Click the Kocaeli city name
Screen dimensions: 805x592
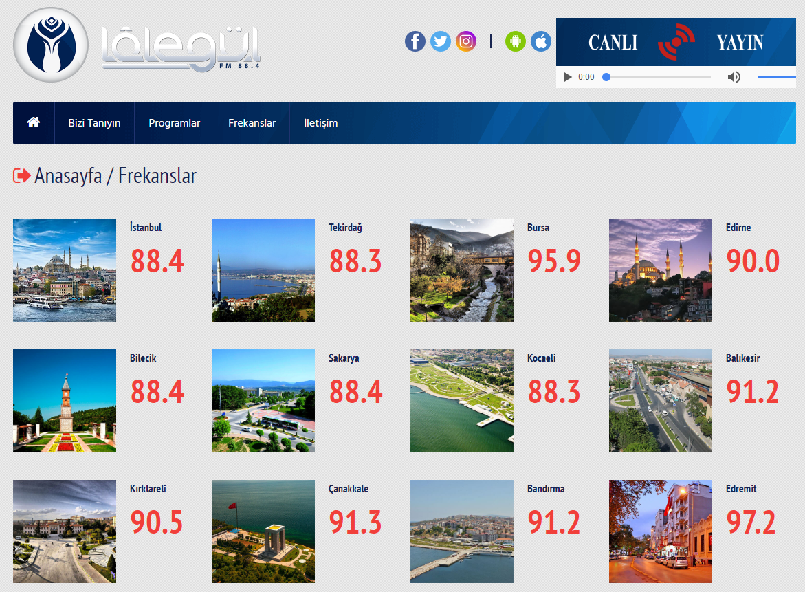(542, 358)
